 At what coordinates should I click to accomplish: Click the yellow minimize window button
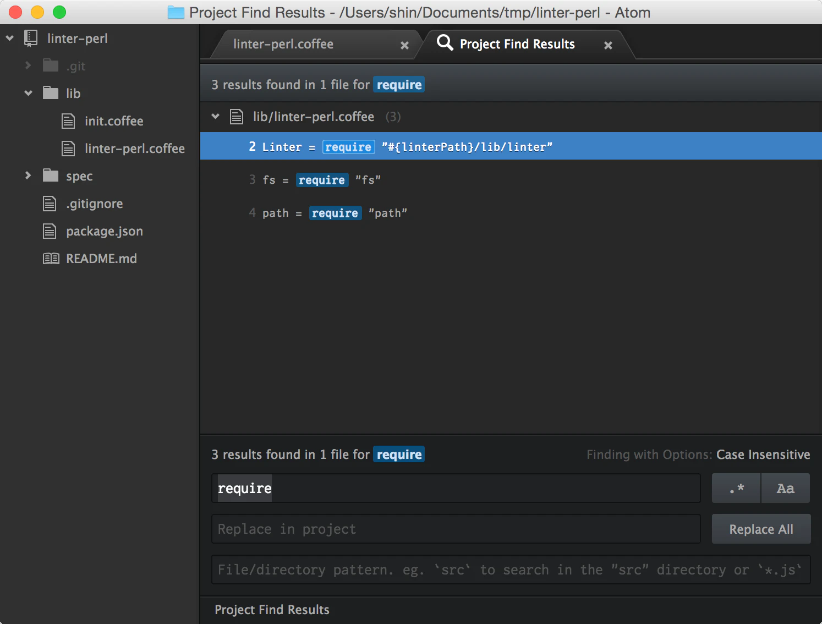[x=37, y=12]
